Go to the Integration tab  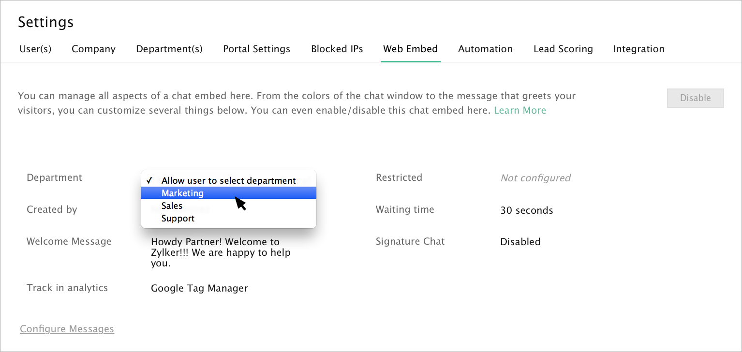pyautogui.click(x=638, y=49)
